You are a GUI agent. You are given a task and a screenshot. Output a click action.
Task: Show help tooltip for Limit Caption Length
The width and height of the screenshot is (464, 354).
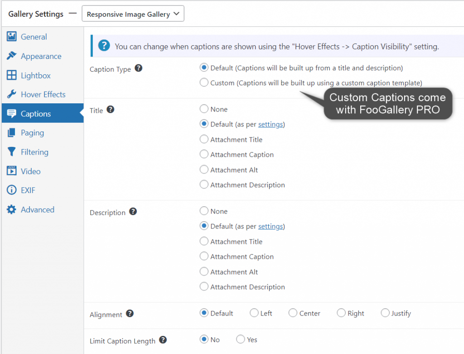click(x=163, y=340)
